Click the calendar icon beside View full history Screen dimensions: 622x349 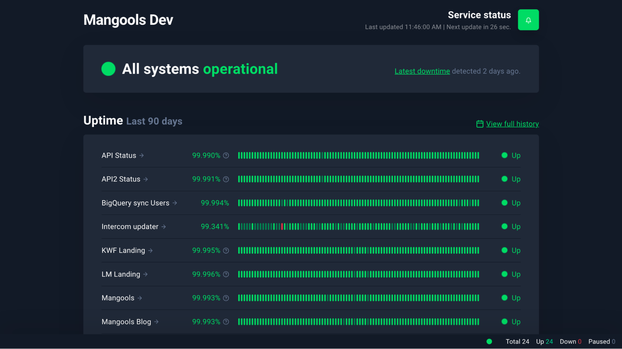point(480,124)
